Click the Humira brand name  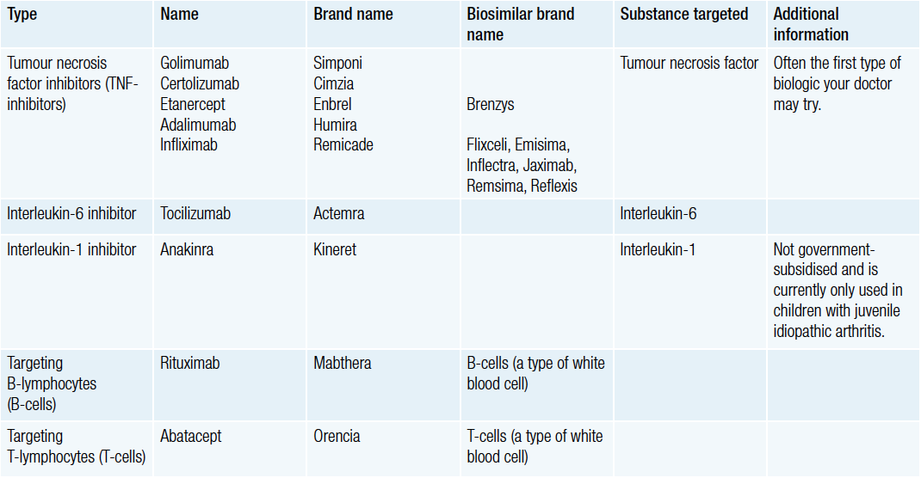[x=335, y=125]
